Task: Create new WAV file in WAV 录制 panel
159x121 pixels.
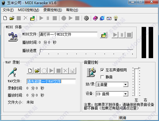Action: click(30, 71)
